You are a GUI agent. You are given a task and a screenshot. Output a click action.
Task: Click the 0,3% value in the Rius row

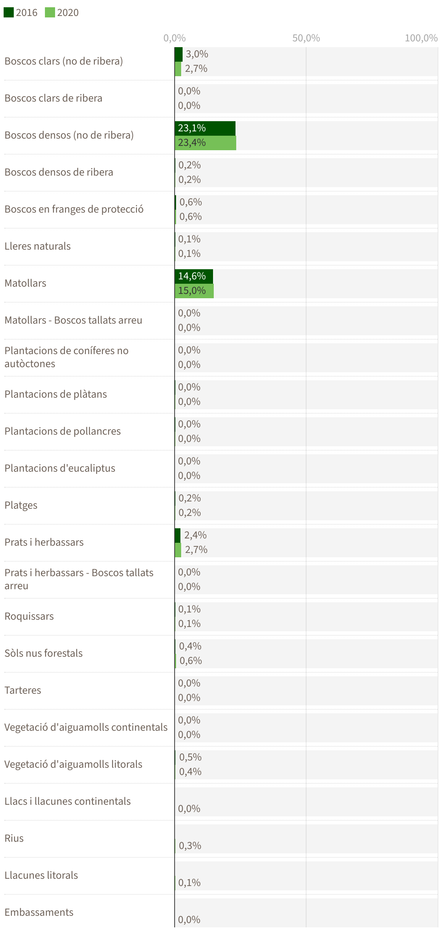[190, 846]
